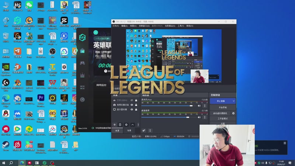The height and width of the screenshot is (166, 295).
Task: Open the 场景集合(S) menu in OBS
Action: pos(170,26)
